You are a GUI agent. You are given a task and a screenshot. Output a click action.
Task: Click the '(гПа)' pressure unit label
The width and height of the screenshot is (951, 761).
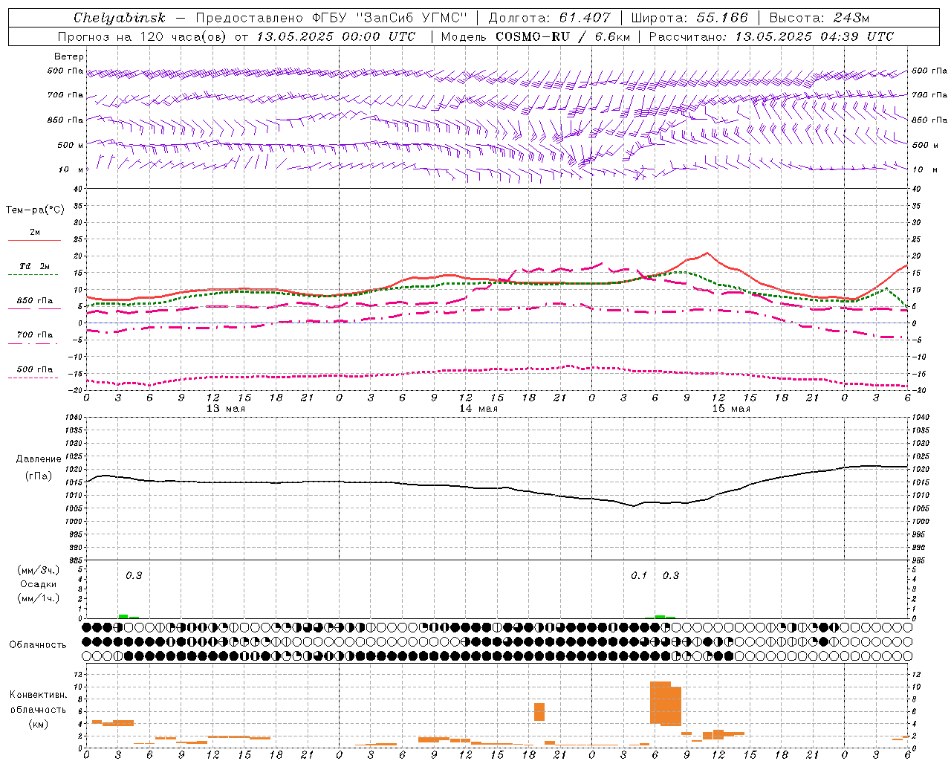(x=39, y=476)
